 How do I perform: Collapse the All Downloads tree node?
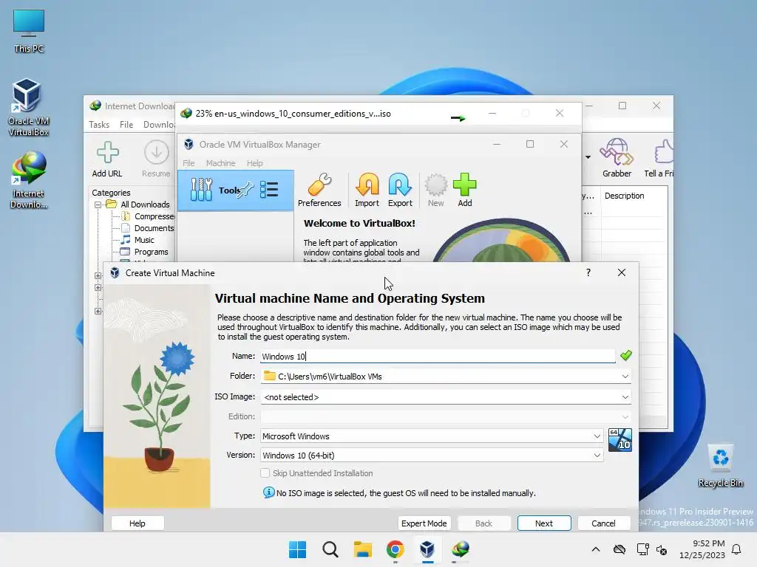(x=98, y=205)
